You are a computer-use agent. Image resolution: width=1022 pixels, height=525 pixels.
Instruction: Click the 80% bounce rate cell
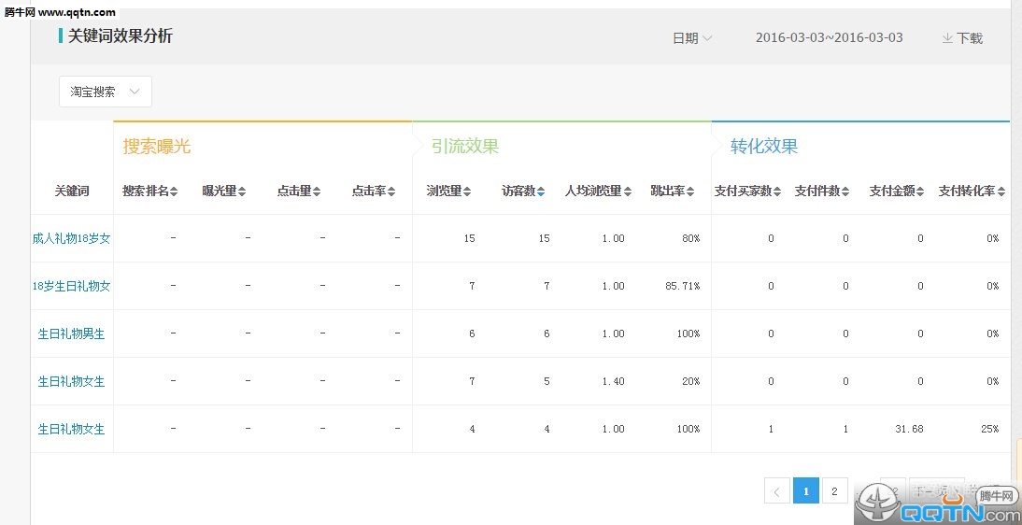pos(691,239)
